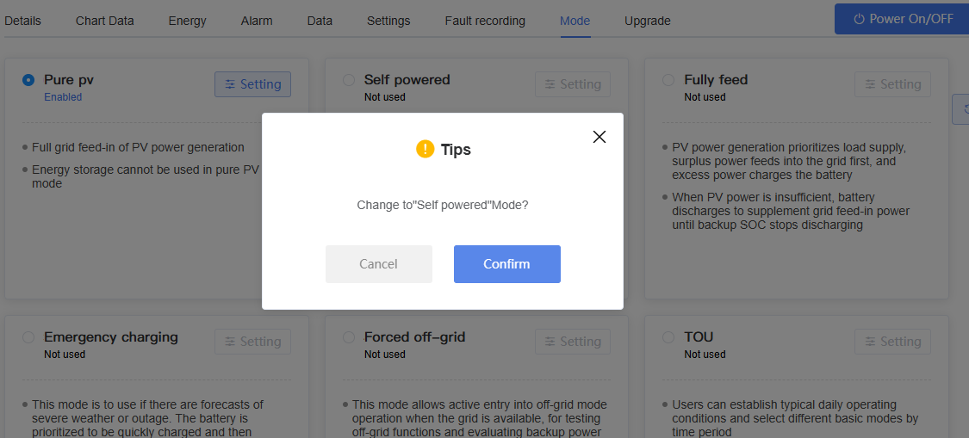Image resolution: width=969 pixels, height=438 pixels.
Task: Switch to the Fault recording tab
Action: (x=485, y=21)
